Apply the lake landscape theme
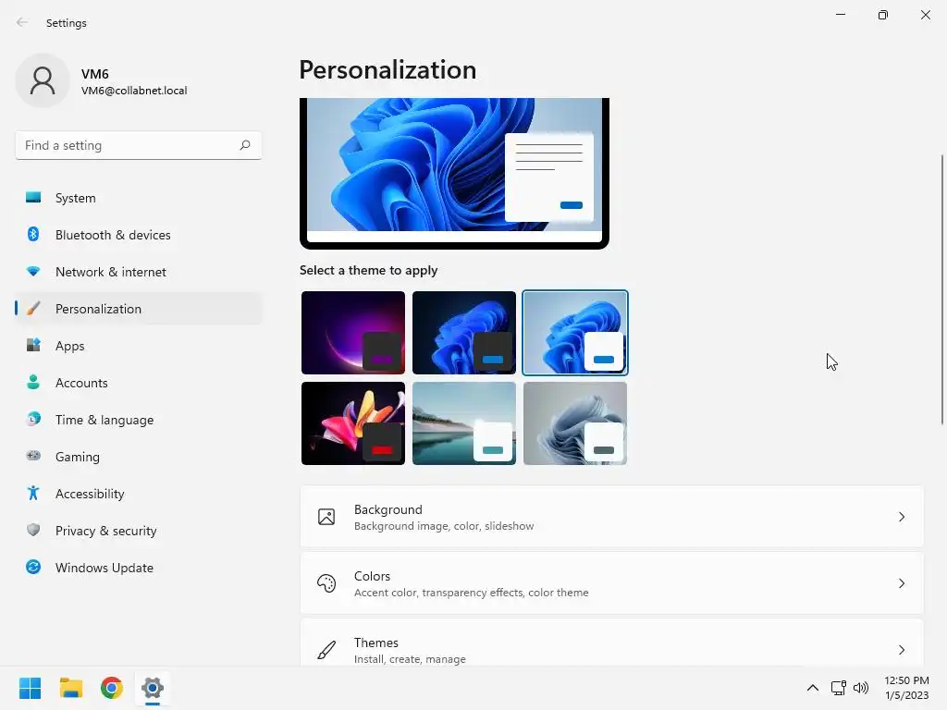The height and width of the screenshot is (710, 947). [464, 423]
